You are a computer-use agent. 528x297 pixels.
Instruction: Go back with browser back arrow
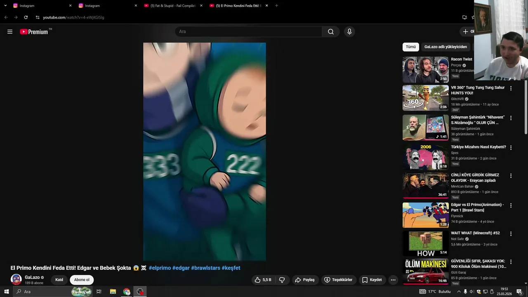point(6,17)
